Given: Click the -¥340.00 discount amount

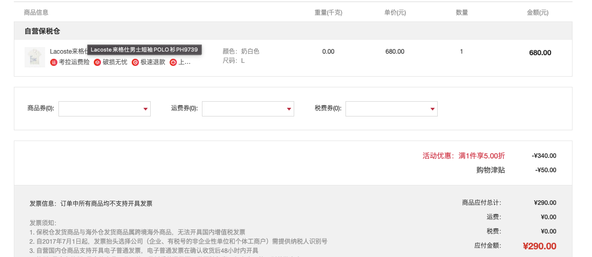Looking at the screenshot, I should click(544, 156).
